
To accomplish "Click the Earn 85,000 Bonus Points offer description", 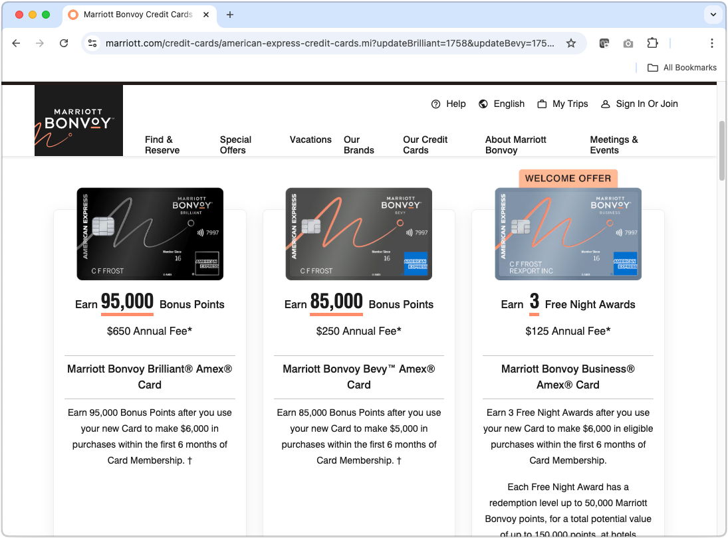I will click(359, 436).
